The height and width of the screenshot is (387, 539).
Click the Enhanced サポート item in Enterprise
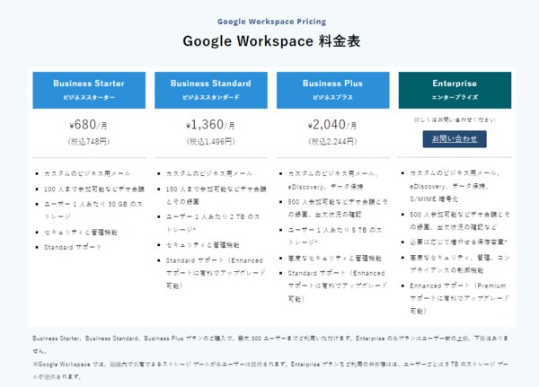coord(459,298)
